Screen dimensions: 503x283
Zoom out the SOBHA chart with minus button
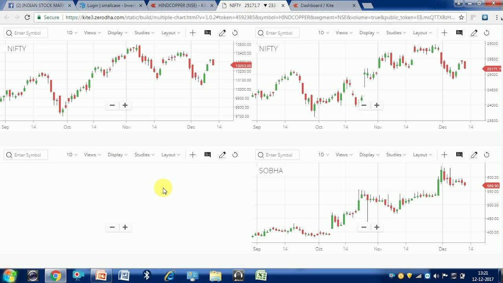364,227
